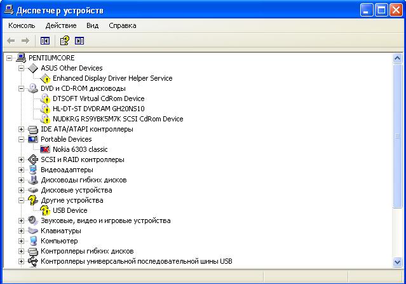Expand Дисководы гибких дисков
The width and height of the screenshot is (406, 284).
coord(21,180)
